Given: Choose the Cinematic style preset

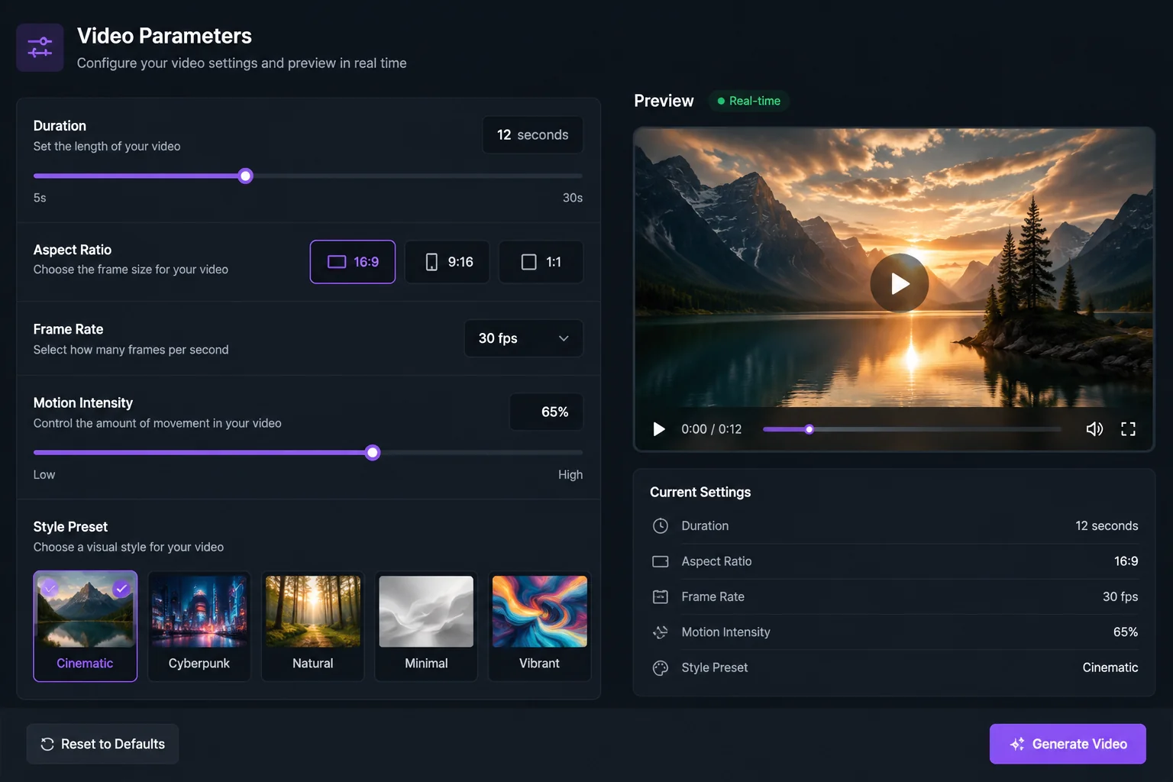Looking at the screenshot, I should [86, 626].
